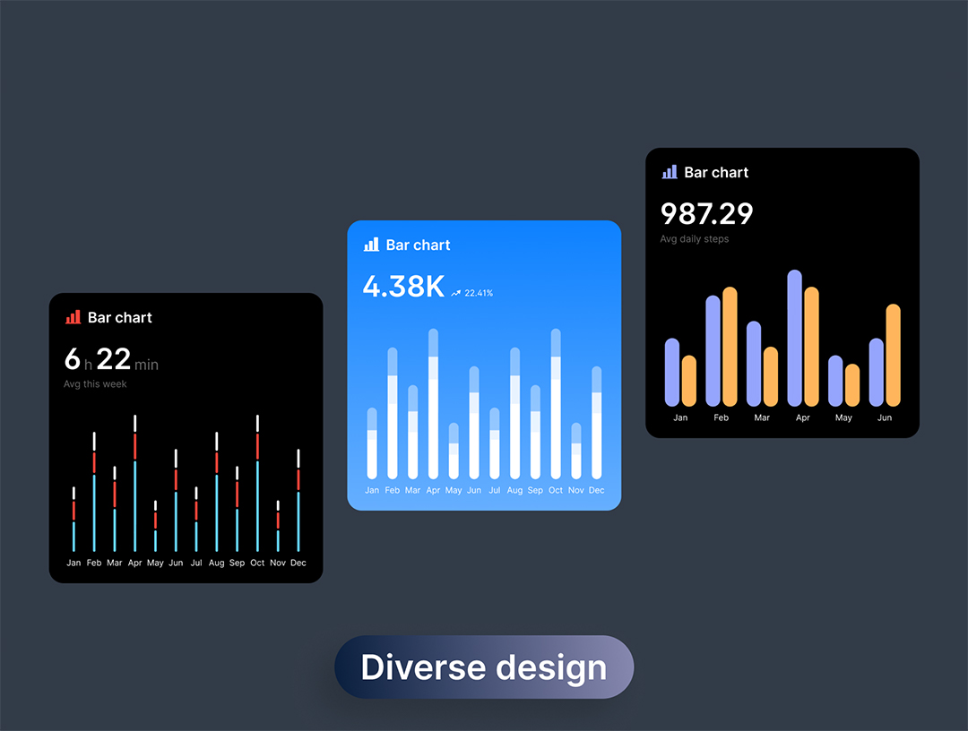Click the 22.41% growth label
Viewport: 968px width, 731px height.
pos(479,293)
